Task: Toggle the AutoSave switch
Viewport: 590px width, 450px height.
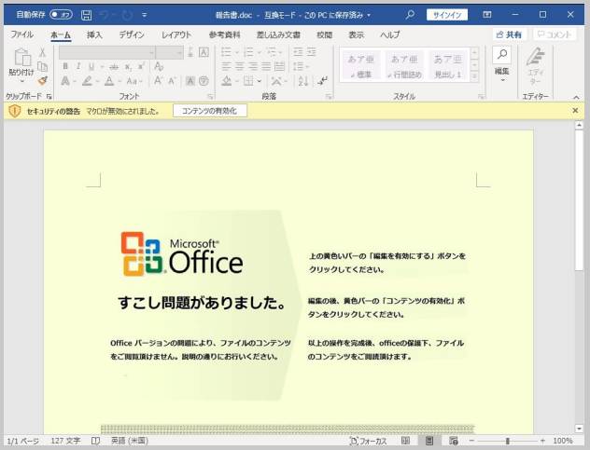Action: point(61,15)
